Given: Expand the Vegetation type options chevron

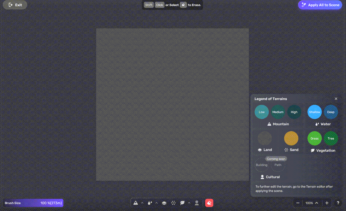Looking at the screenshot, I should [189, 203].
